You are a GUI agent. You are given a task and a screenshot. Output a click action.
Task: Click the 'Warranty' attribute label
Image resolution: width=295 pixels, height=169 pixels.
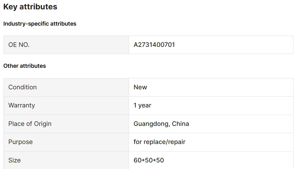22,105
